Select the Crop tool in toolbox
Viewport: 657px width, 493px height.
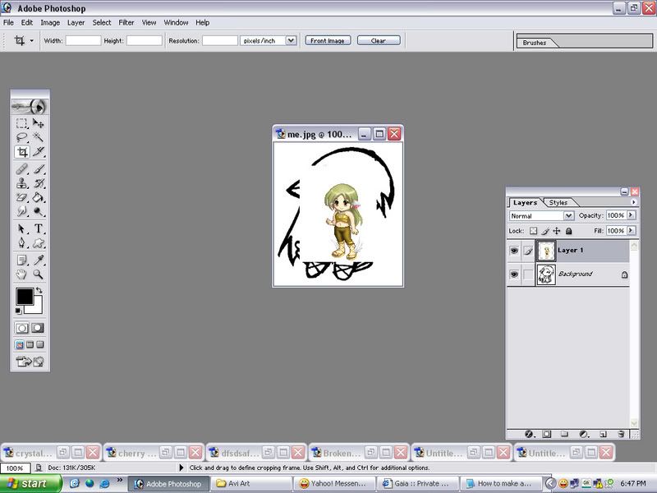click(22, 151)
